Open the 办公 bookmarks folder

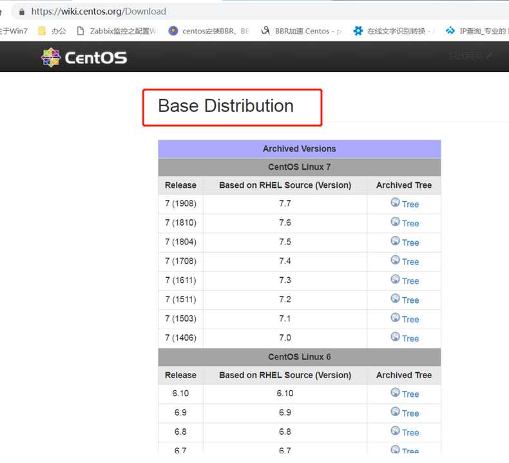(x=52, y=31)
